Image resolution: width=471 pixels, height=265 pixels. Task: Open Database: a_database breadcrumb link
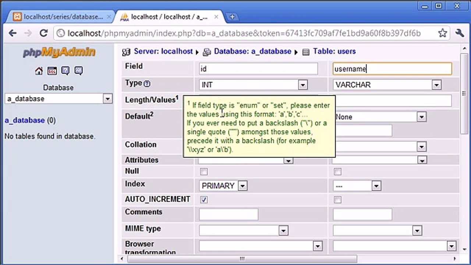(x=253, y=52)
